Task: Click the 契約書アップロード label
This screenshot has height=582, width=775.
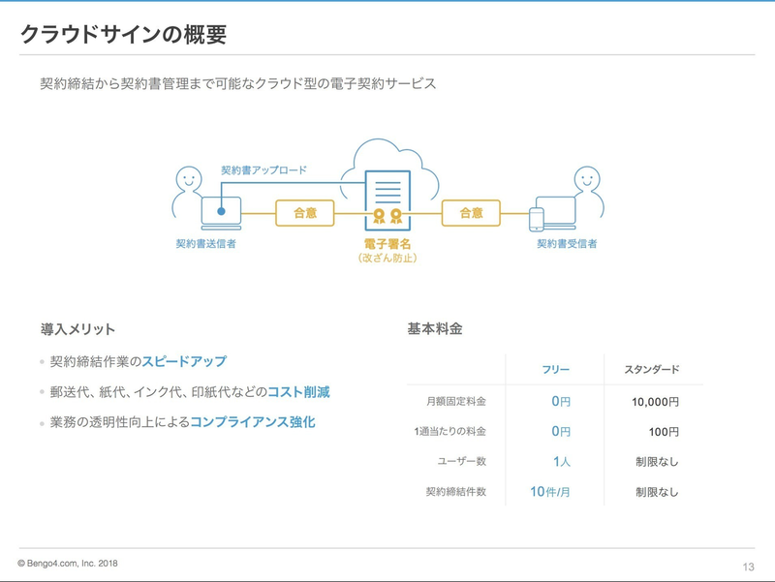Action: (263, 170)
